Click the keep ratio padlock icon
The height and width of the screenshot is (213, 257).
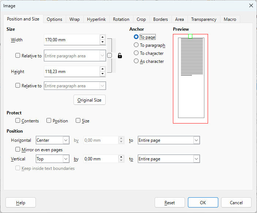point(120,56)
